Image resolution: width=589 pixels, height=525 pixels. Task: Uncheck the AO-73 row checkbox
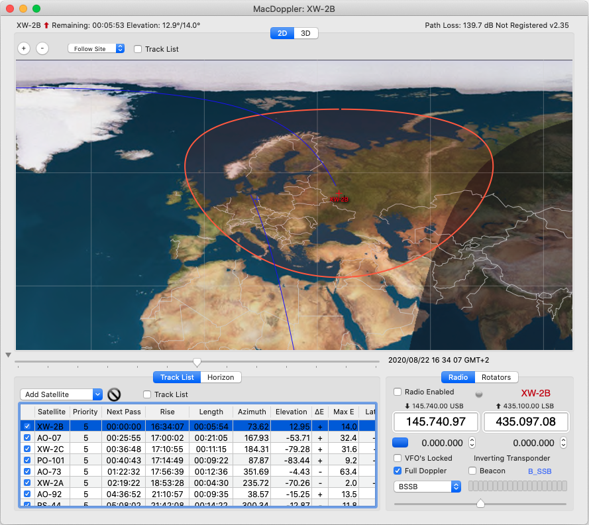(x=27, y=471)
